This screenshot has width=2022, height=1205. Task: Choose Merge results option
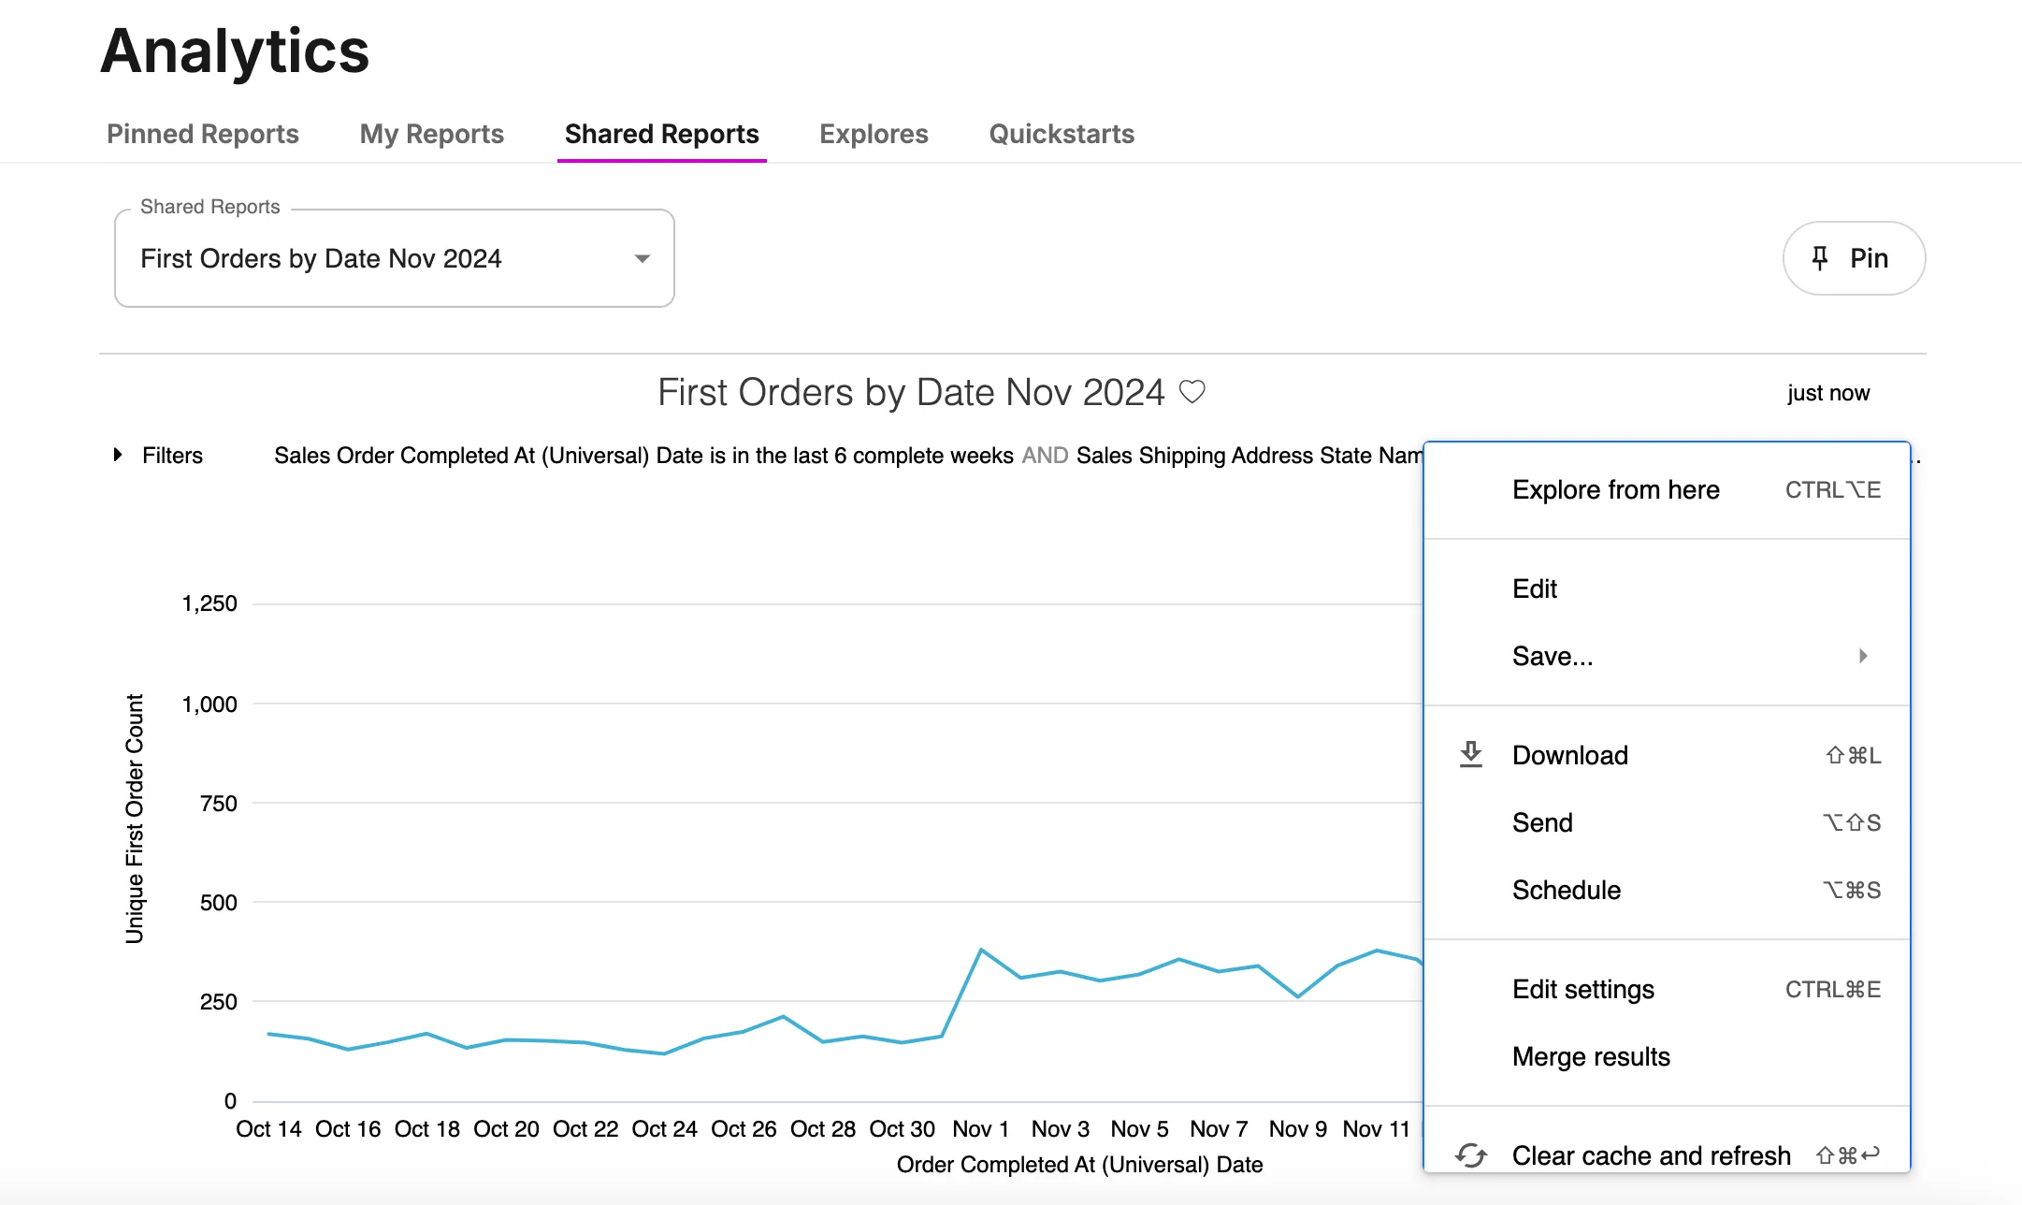[x=1667, y=1056]
